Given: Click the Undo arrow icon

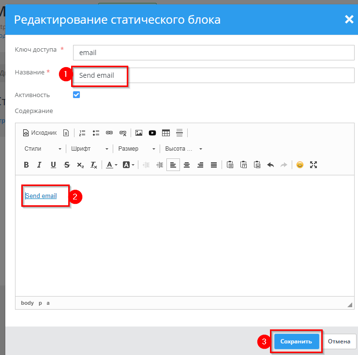Looking at the screenshot, I should pos(270,165).
